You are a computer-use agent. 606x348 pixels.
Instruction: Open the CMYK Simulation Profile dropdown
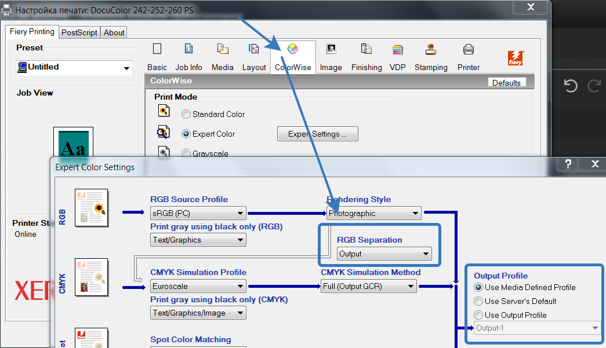[198, 286]
